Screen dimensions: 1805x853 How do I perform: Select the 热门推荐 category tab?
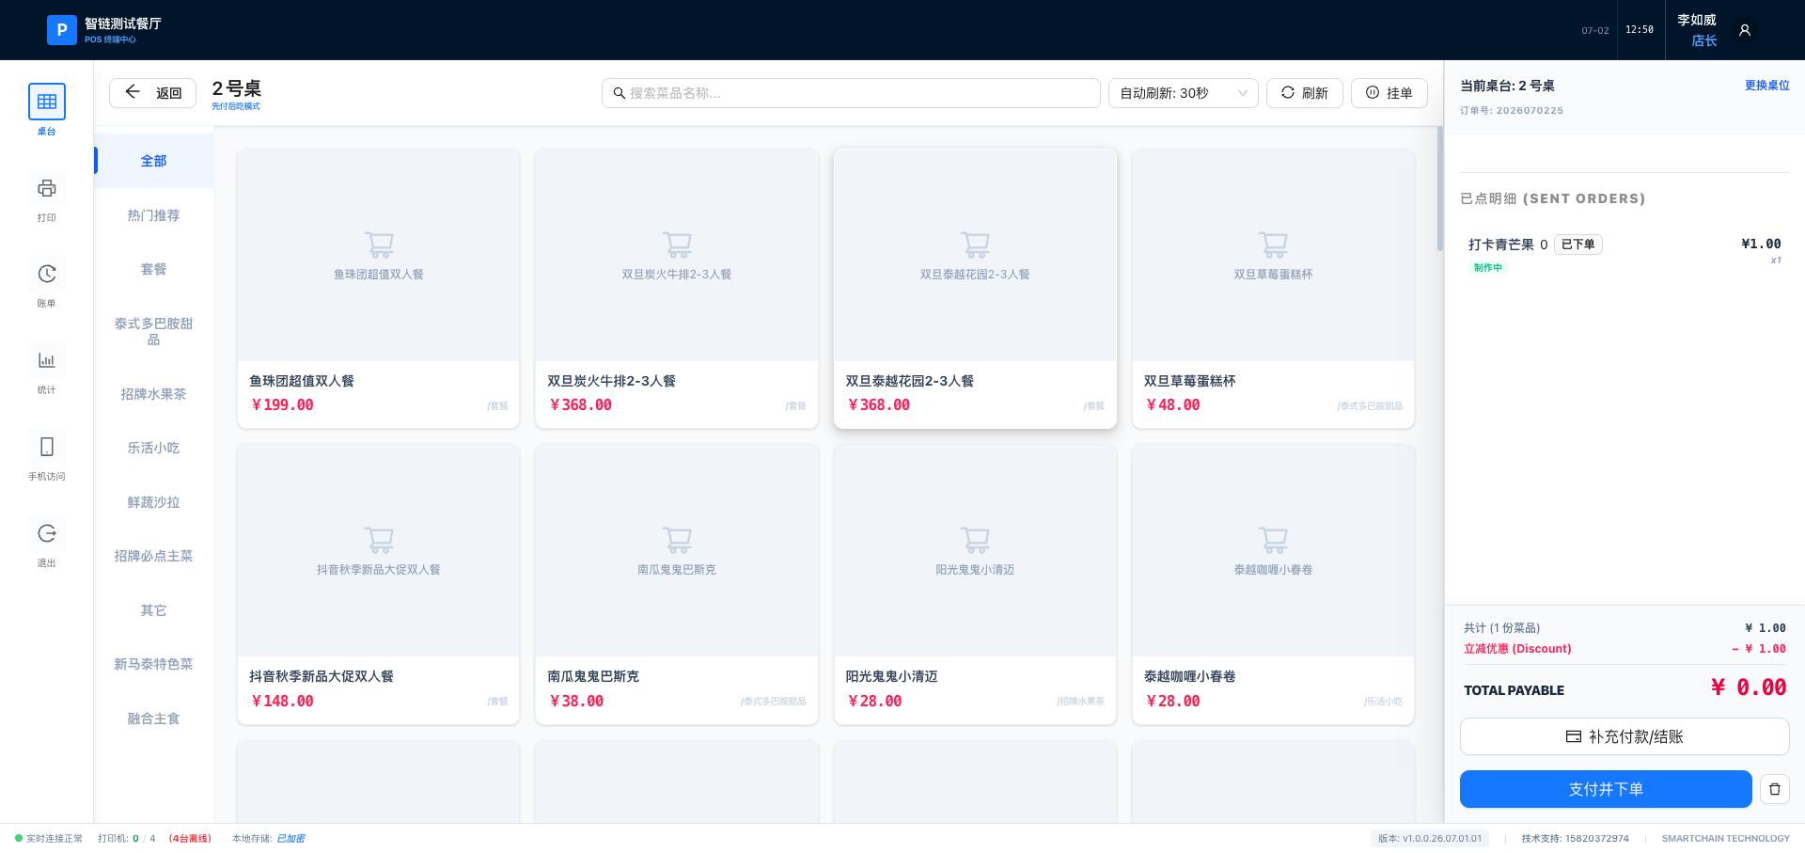(153, 215)
